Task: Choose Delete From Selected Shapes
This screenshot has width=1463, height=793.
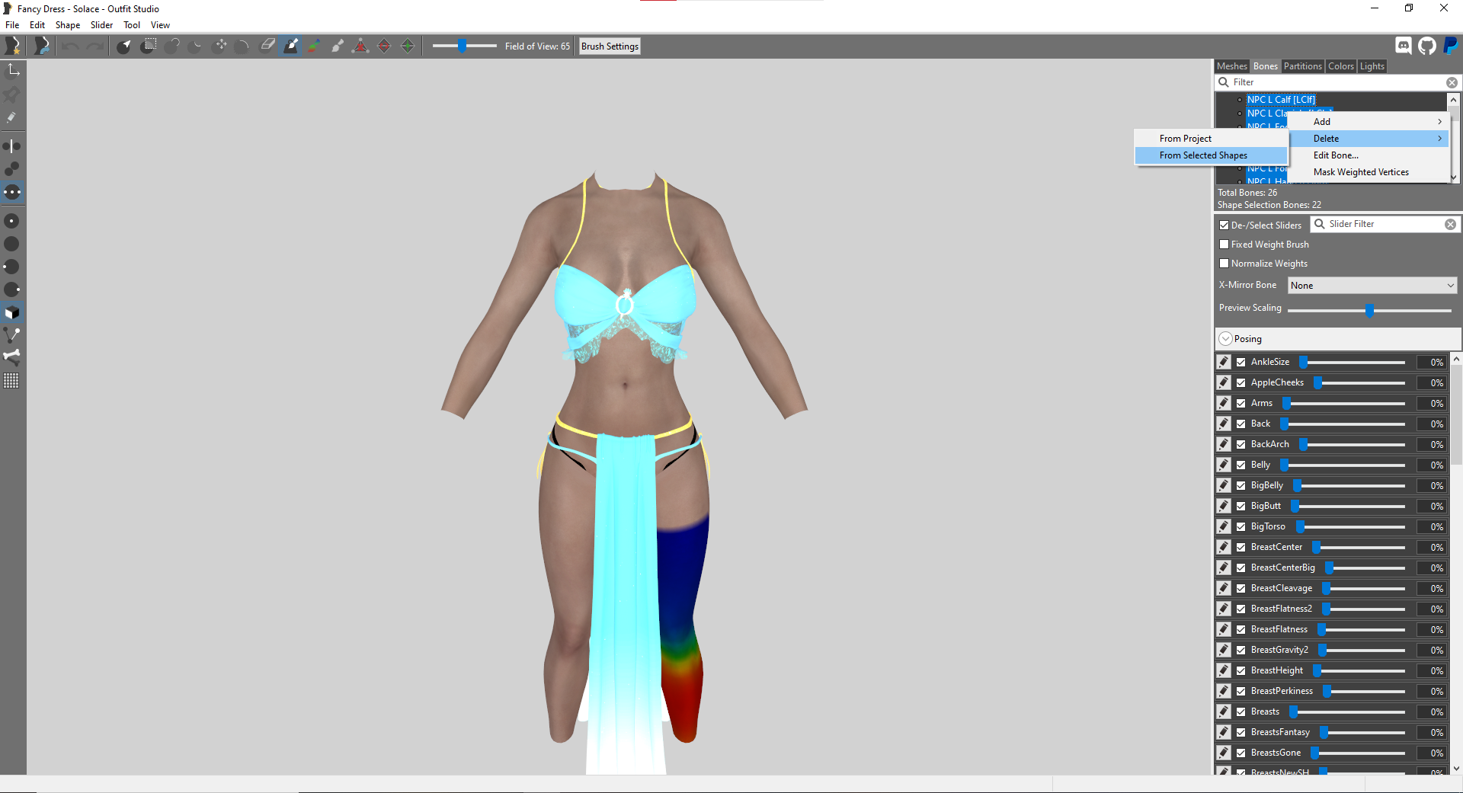Action: point(1212,155)
